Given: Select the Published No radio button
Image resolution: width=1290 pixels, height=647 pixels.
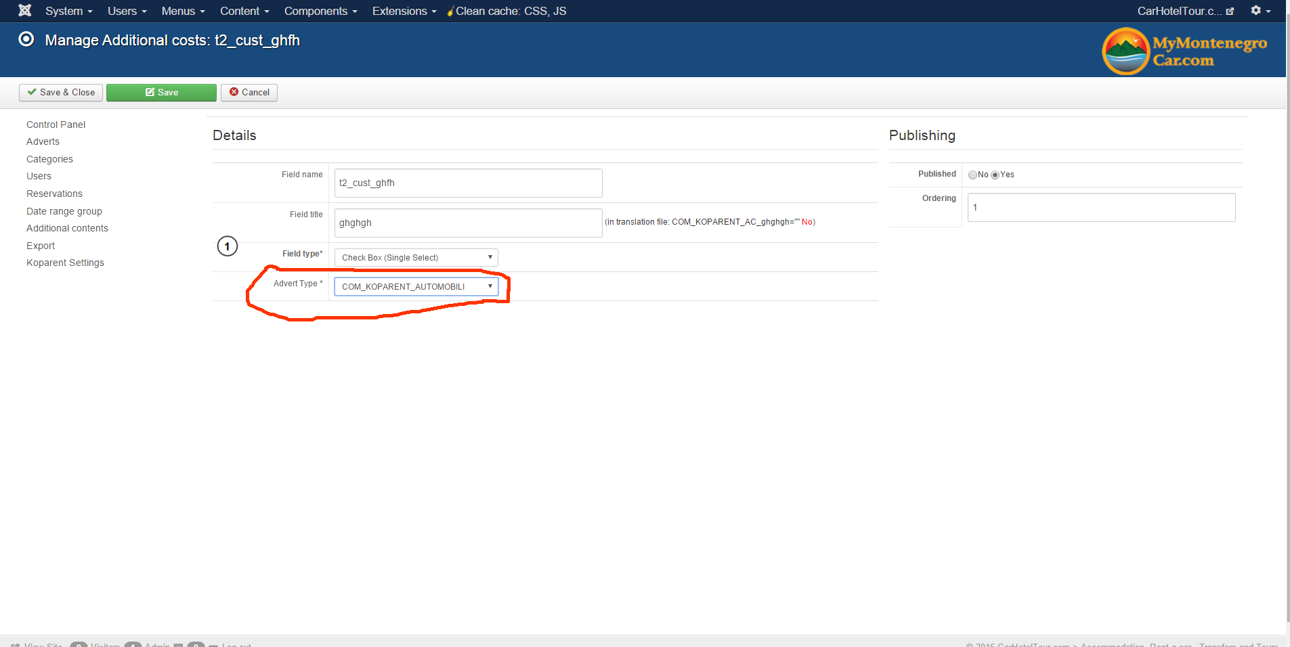Looking at the screenshot, I should 972,175.
